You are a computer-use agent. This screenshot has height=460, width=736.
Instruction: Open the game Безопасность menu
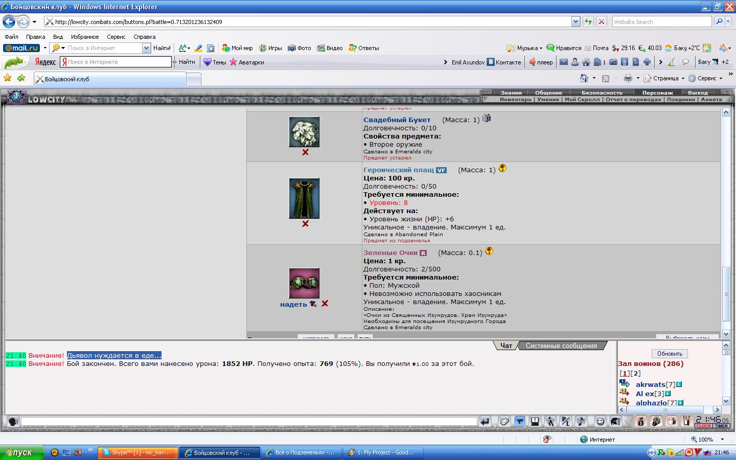602,93
